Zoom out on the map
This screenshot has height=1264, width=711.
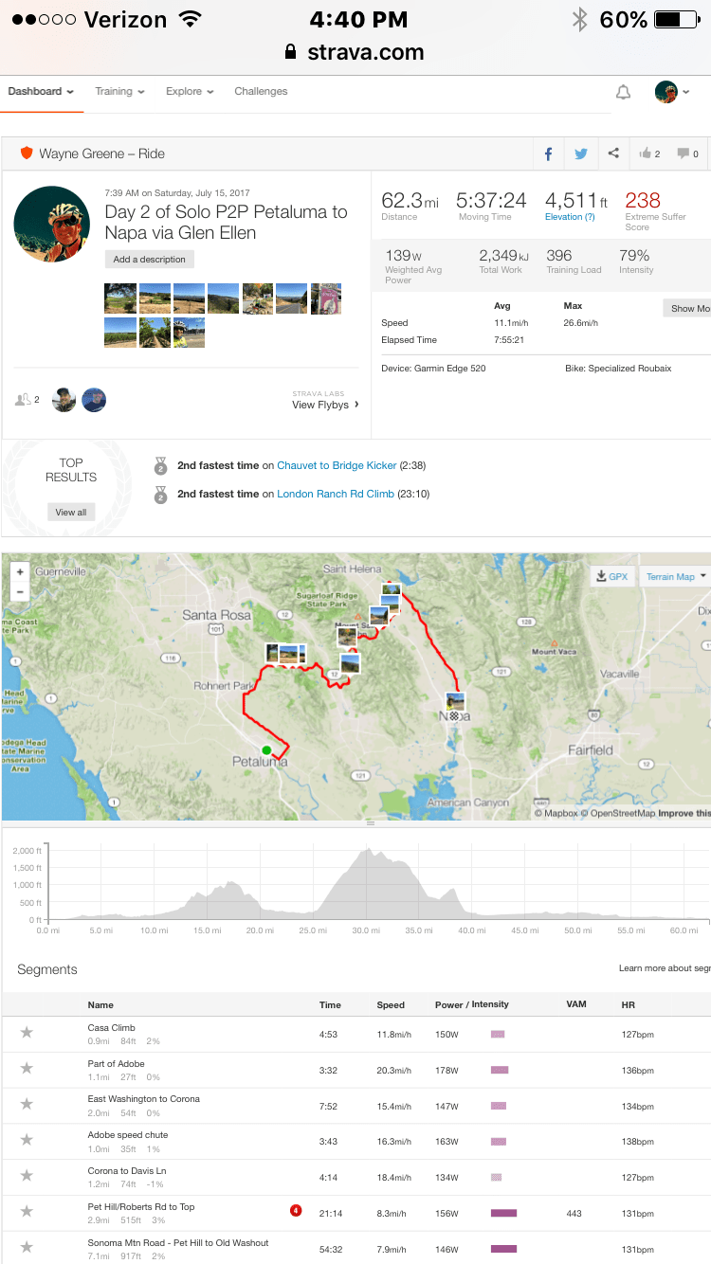click(19, 591)
